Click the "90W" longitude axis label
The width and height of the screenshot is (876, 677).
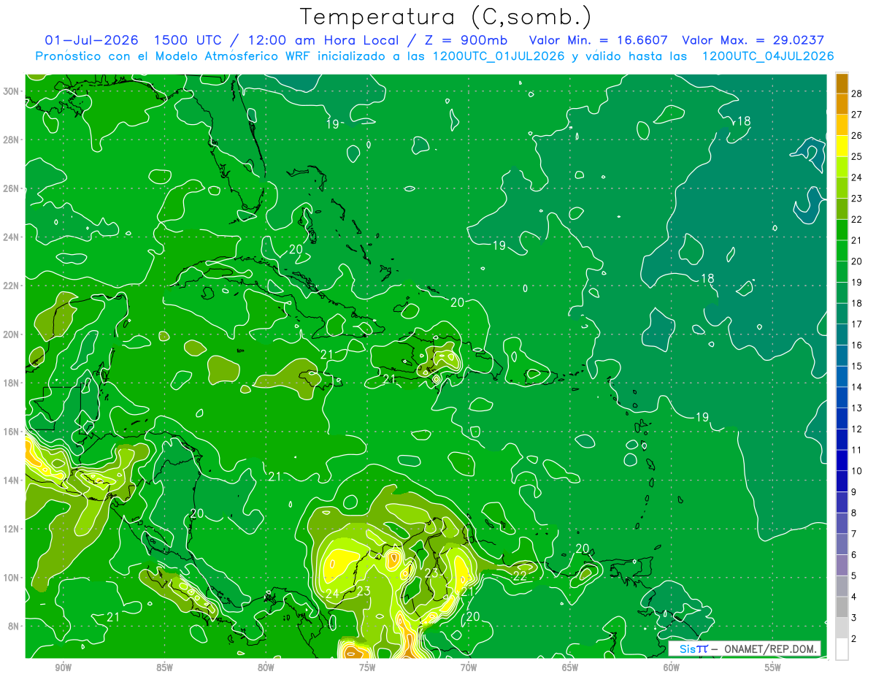pyautogui.click(x=64, y=667)
